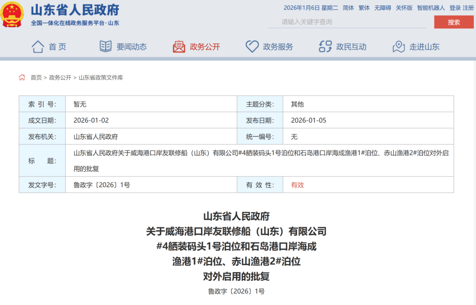Click the heart icon for 政务服务
This screenshot has height=305, width=476.
point(252,47)
